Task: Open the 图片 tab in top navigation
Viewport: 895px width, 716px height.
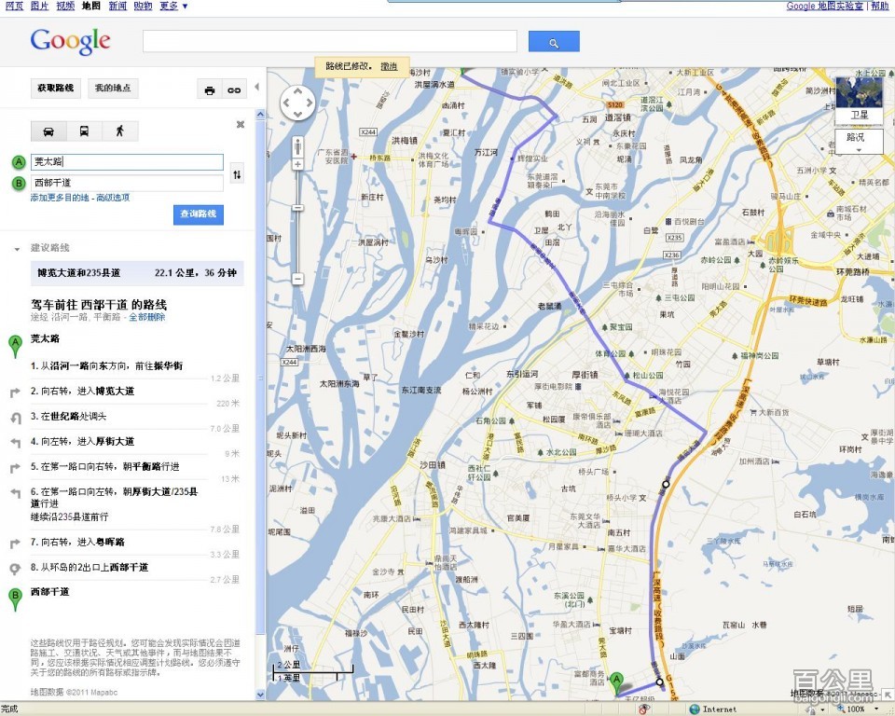Action: 39,6
